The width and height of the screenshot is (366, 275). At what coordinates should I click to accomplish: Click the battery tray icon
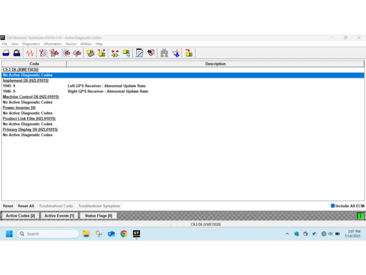tap(338, 234)
